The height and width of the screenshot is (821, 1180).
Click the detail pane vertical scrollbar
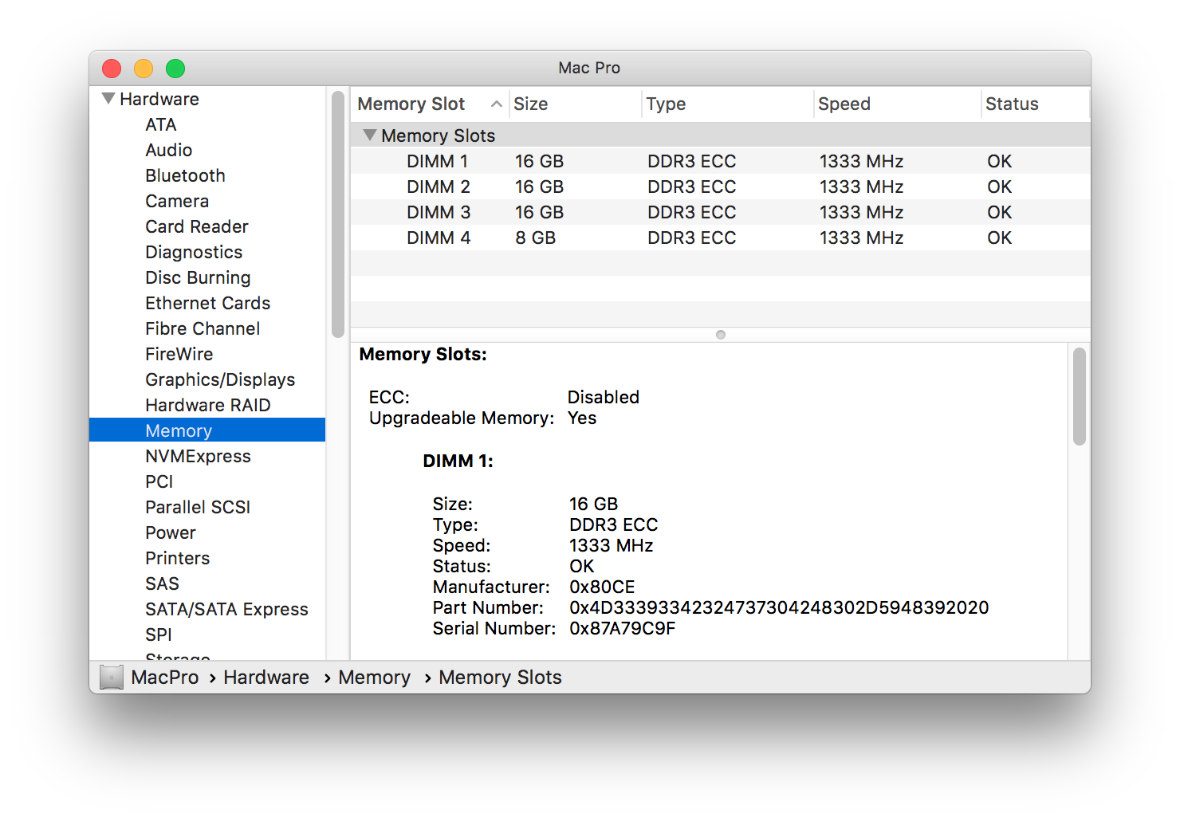1080,396
